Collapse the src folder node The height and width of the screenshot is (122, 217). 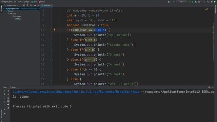(6, 11)
